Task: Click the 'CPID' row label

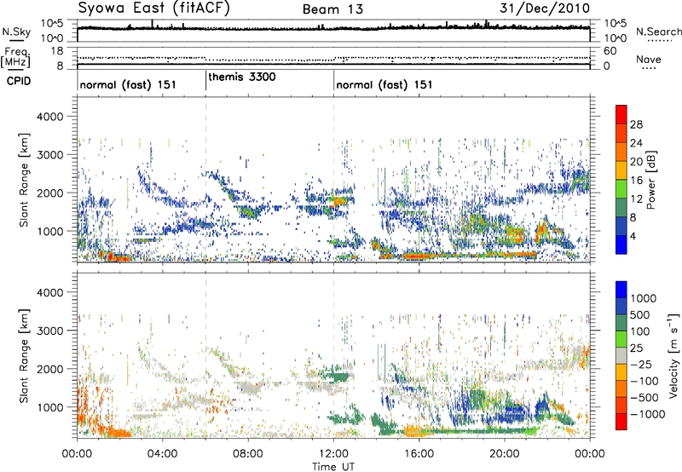Action: click(19, 81)
